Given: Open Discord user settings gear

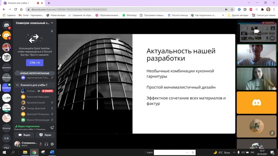Looking at the screenshot, I should [52, 144].
